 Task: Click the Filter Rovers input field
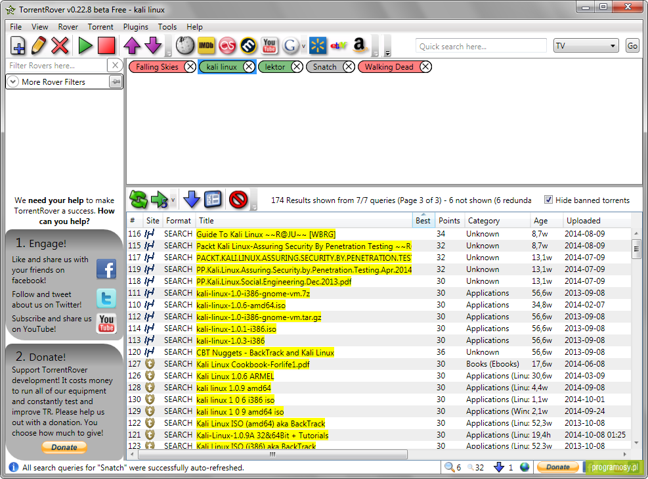pyautogui.click(x=57, y=65)
